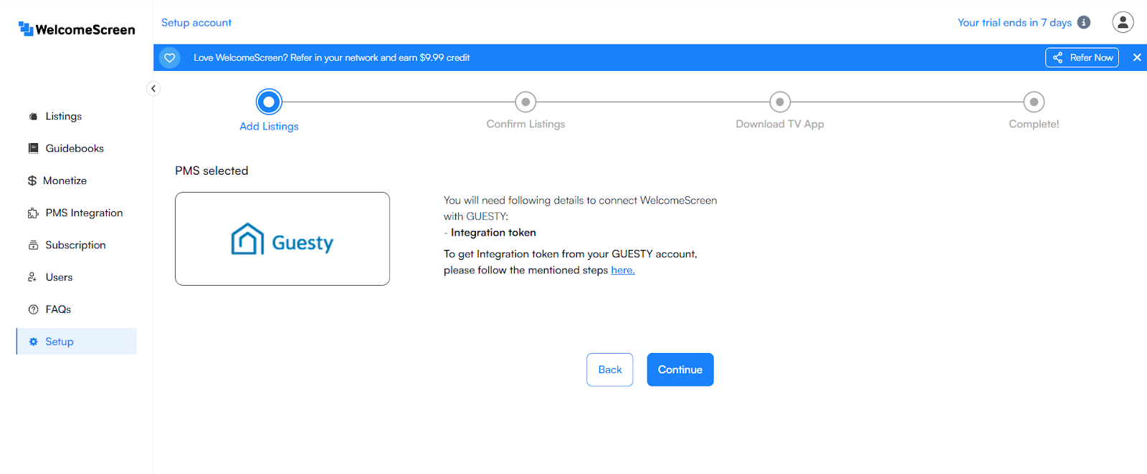Click the Add Listings step circle
Screen dimensions: 1147x474
(269, 102)
